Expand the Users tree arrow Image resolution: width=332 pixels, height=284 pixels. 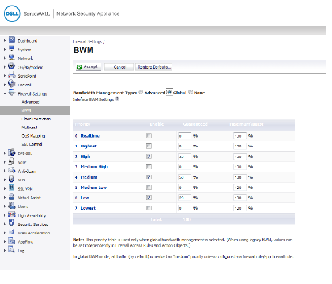point(5,206)
